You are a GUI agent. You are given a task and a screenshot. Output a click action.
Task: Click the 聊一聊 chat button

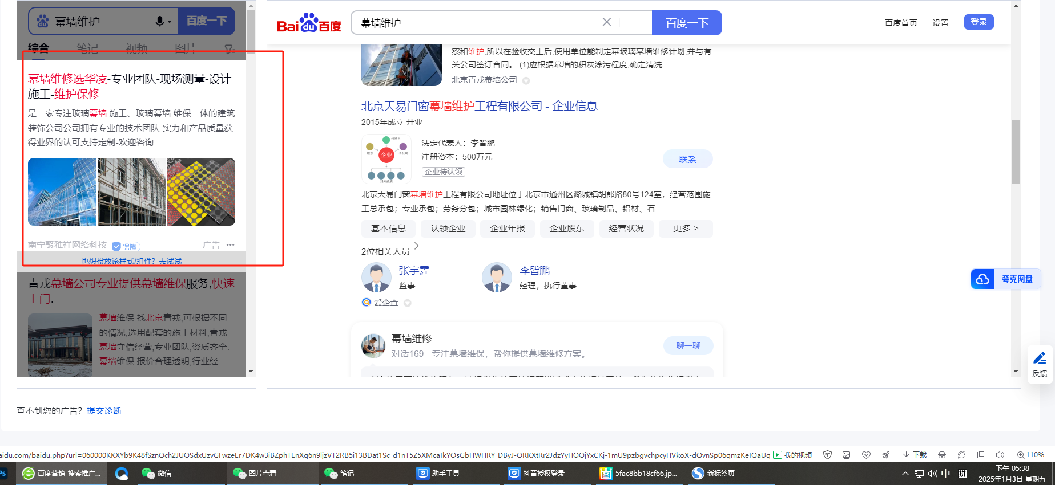pos(688,345)
